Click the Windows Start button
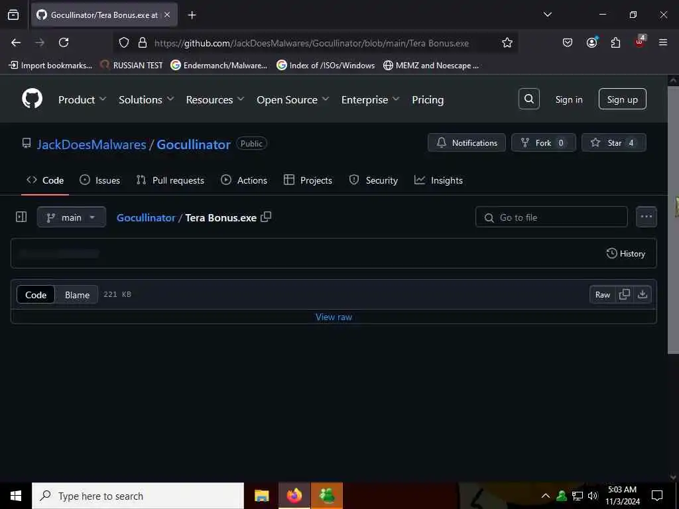The width and height of the screenshot is (679, 509). (x=16, y=496)
